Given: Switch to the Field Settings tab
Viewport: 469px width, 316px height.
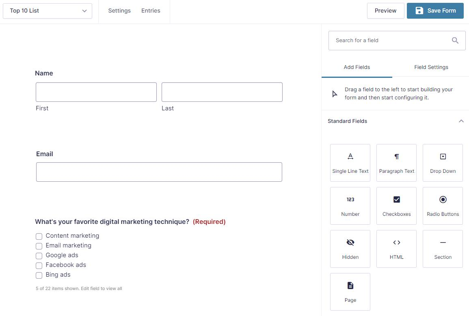Looking at the screenshot, I should coord(431,67).
